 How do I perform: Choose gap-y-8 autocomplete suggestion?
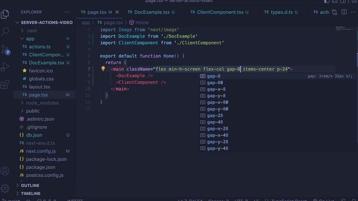coord(276,96)
